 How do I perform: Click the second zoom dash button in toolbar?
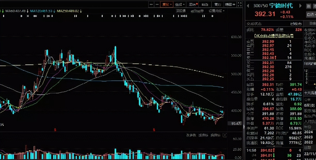157,4
